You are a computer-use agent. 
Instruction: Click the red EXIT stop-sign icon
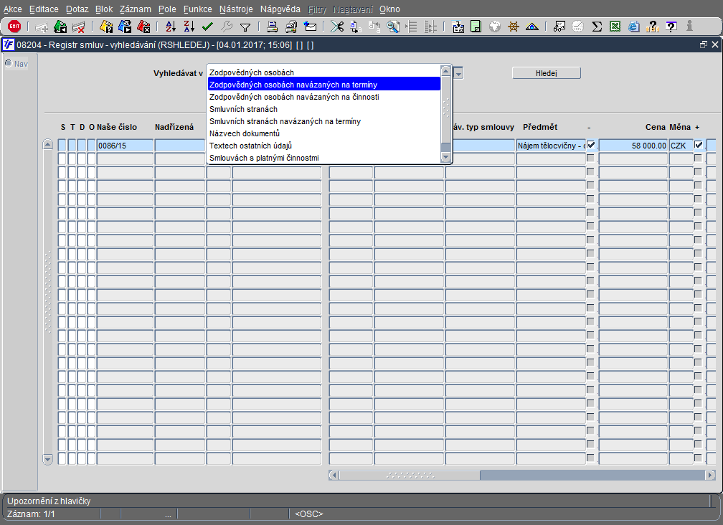click(14, 27)
